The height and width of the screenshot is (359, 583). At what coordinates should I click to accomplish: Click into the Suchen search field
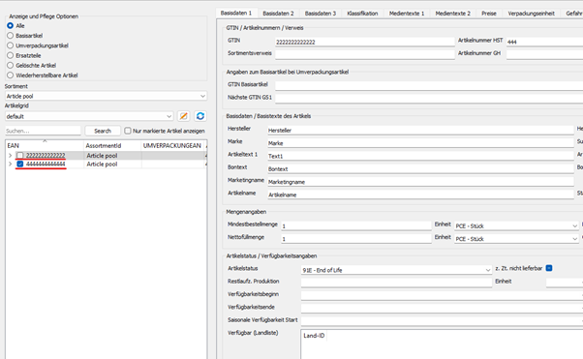(44, 131)
